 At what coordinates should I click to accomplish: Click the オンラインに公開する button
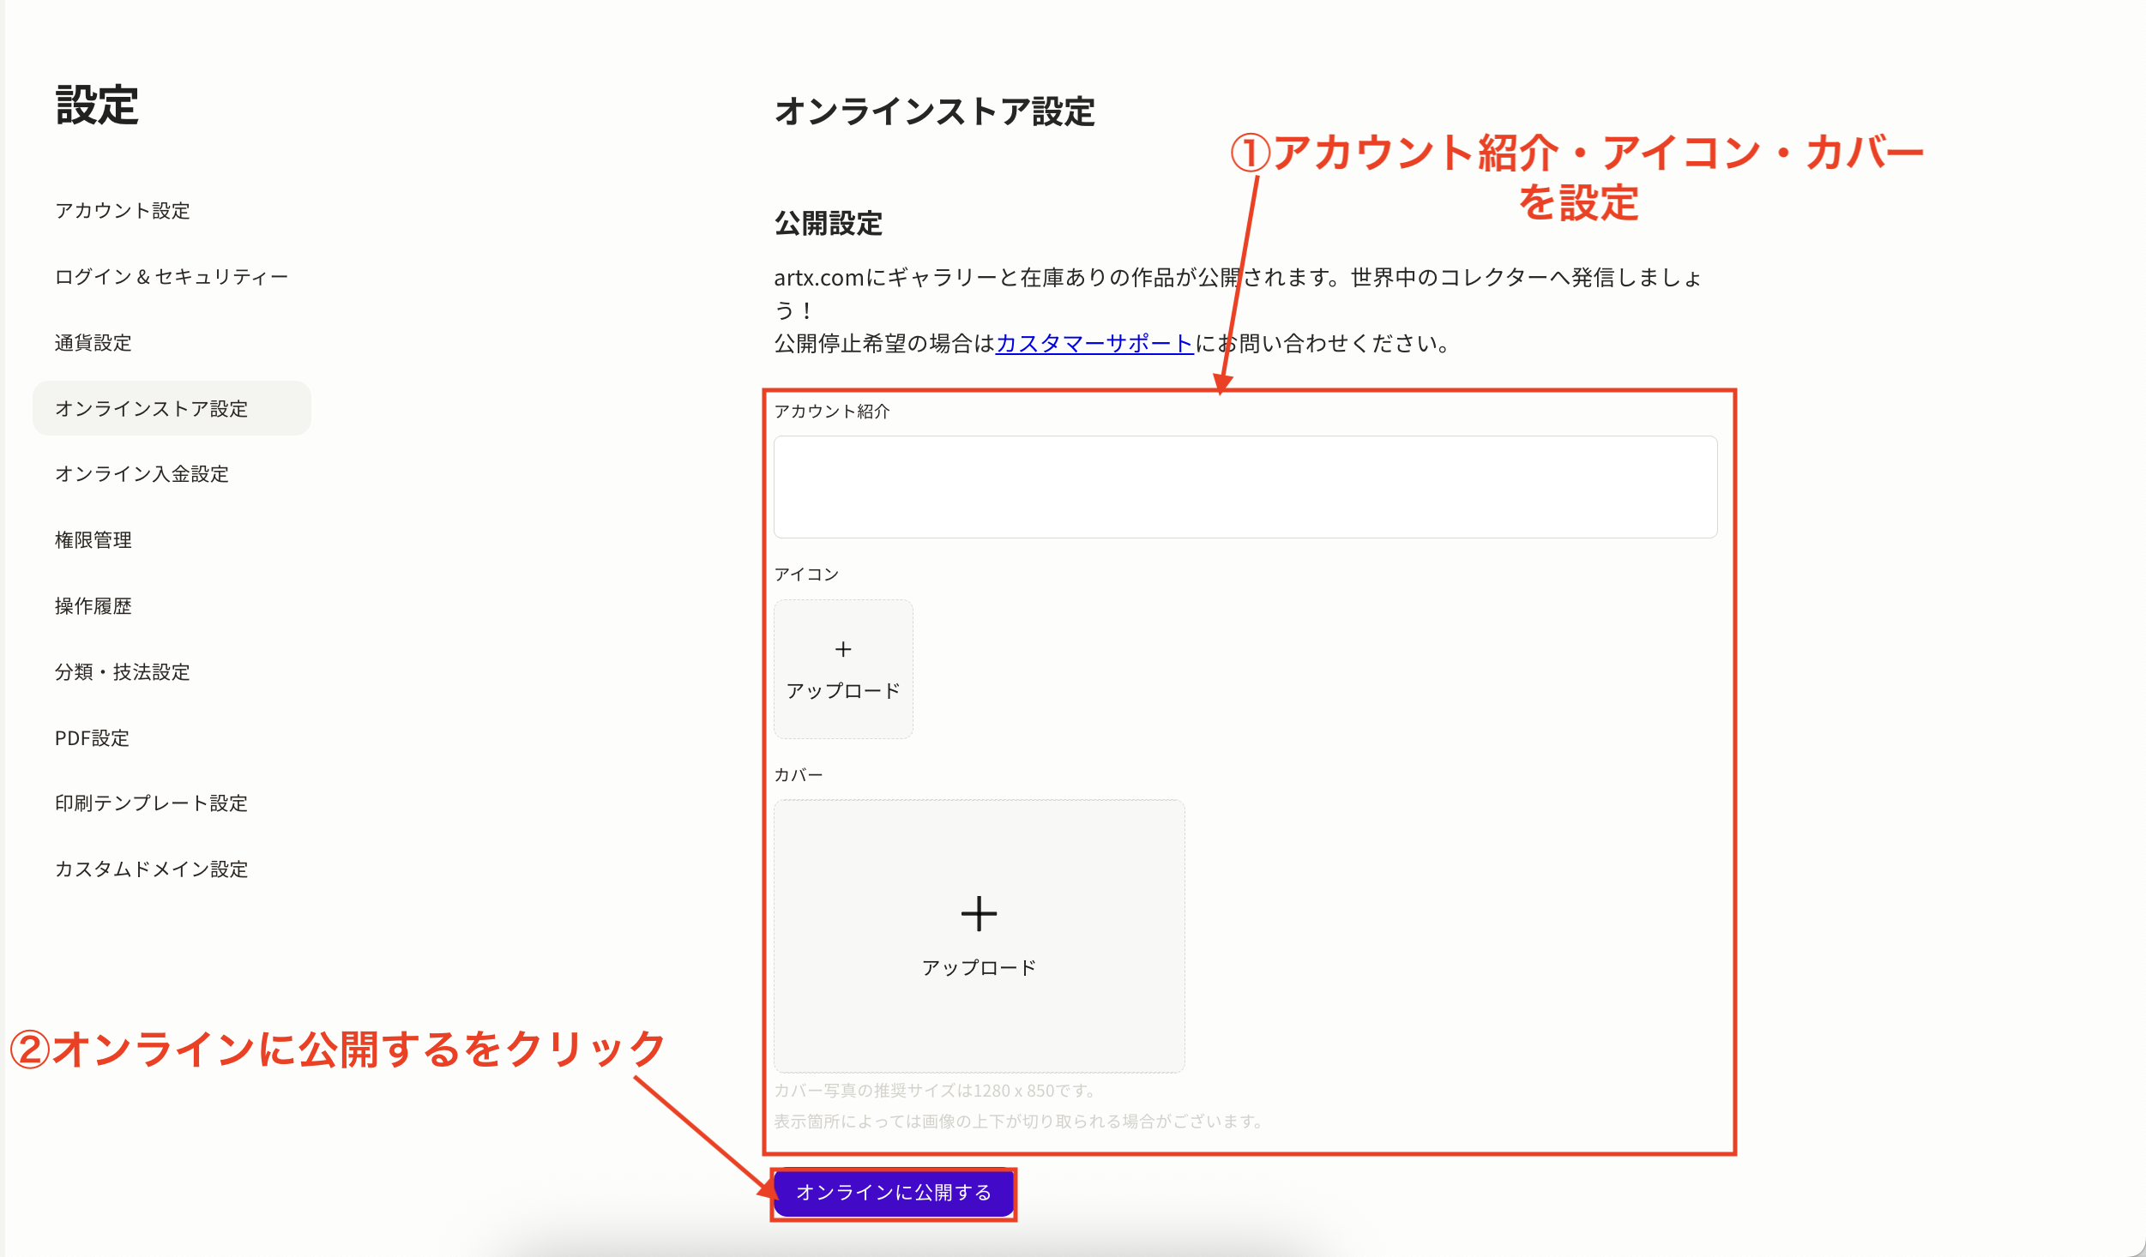tap(895, 1192)
